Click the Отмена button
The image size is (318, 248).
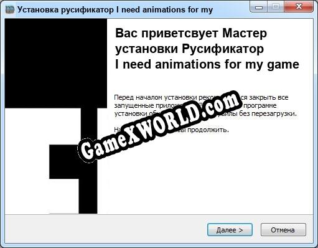283,230
